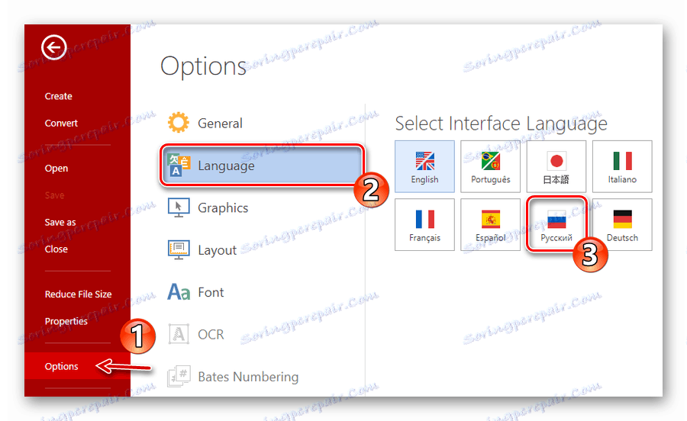Click the Graphics monitor cursor icon
The image size is (687, 421).
(x=179, y=207)
